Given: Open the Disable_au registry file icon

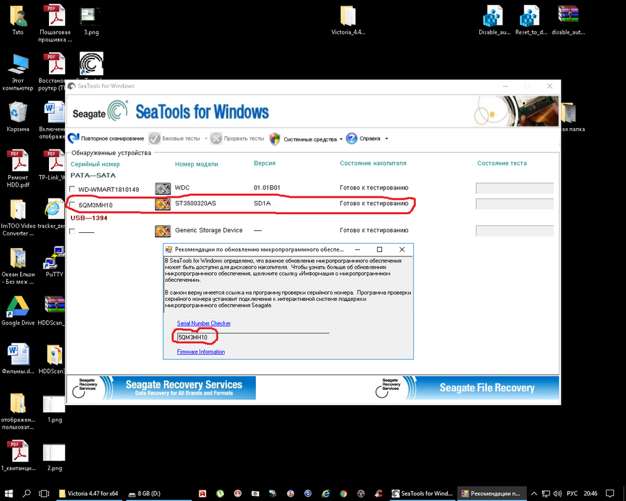Looking at the screenshot, I should (x=494, y=21).
